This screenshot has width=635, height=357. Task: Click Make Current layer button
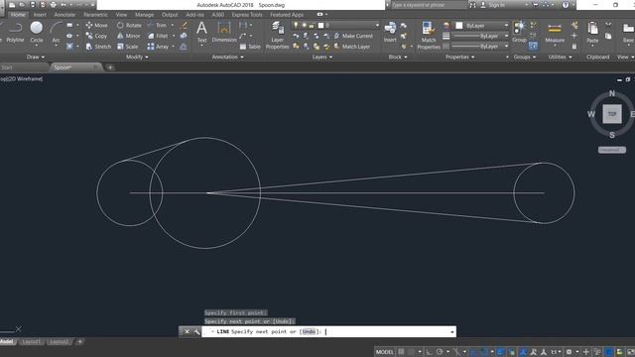[353, 36]
